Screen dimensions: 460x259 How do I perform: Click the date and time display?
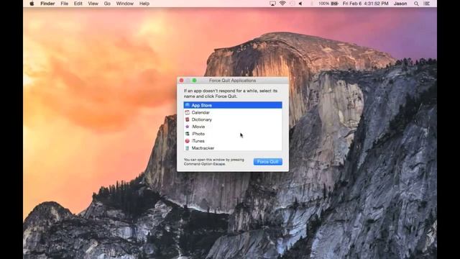point(366,4)
